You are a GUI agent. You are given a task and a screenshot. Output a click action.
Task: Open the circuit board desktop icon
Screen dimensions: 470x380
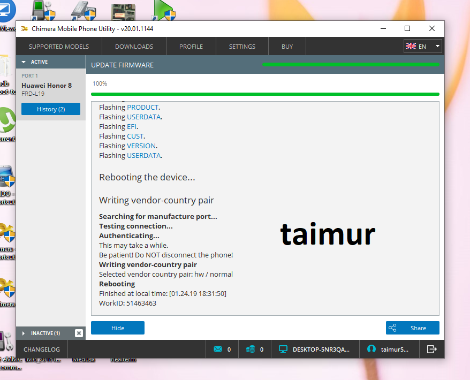tap(123, 12)
